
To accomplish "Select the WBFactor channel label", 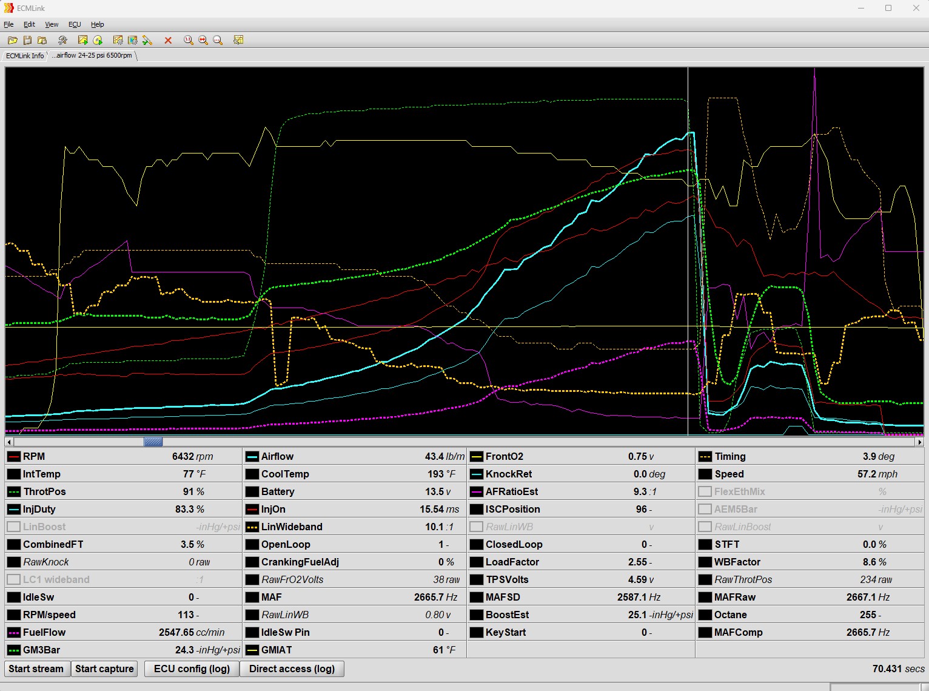I will [737, 562].
